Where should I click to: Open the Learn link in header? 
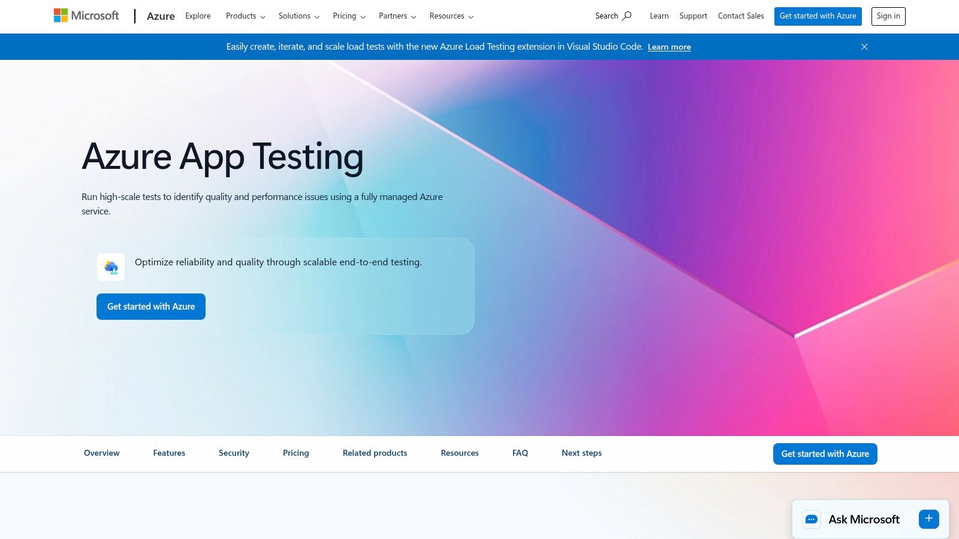pos(659,16)
